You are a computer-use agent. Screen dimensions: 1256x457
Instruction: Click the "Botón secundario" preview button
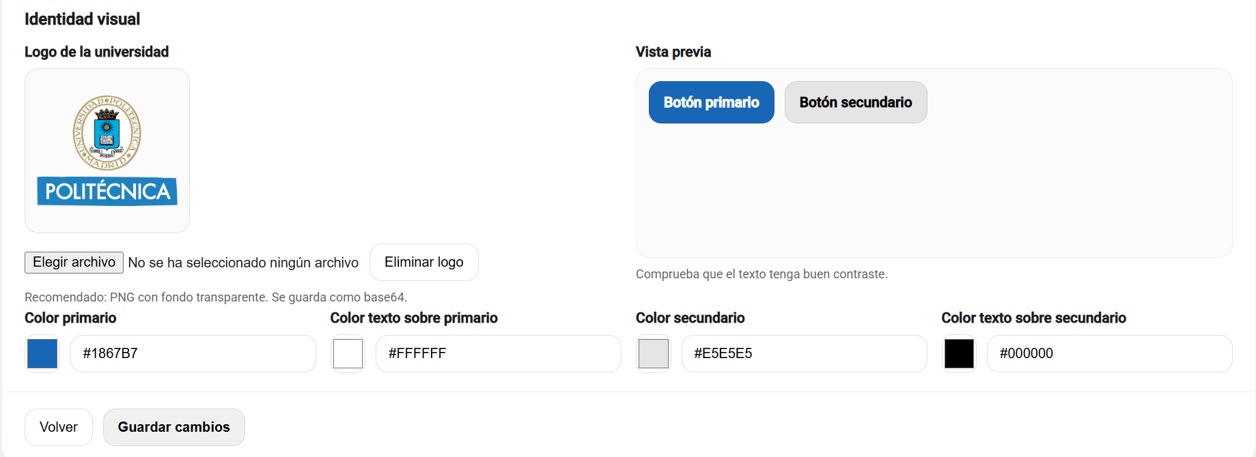pyautogui.click(x=855, y=102)
